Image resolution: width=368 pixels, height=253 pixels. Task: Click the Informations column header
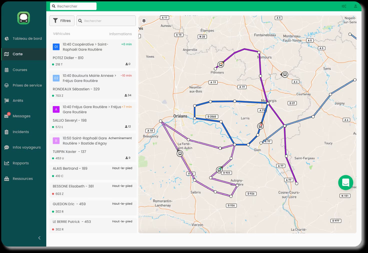120,34
